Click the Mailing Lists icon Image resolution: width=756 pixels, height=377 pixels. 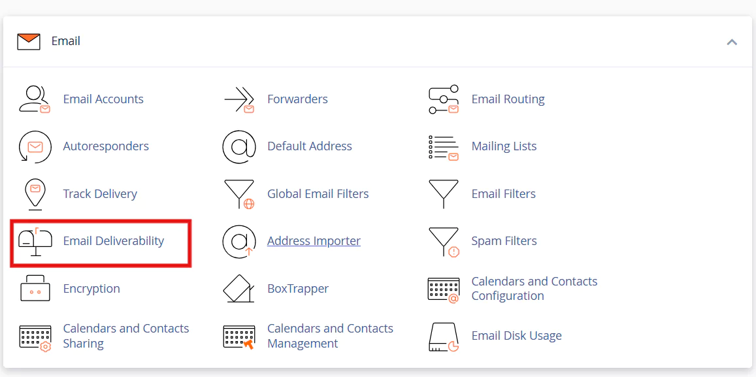coord(443,148)
